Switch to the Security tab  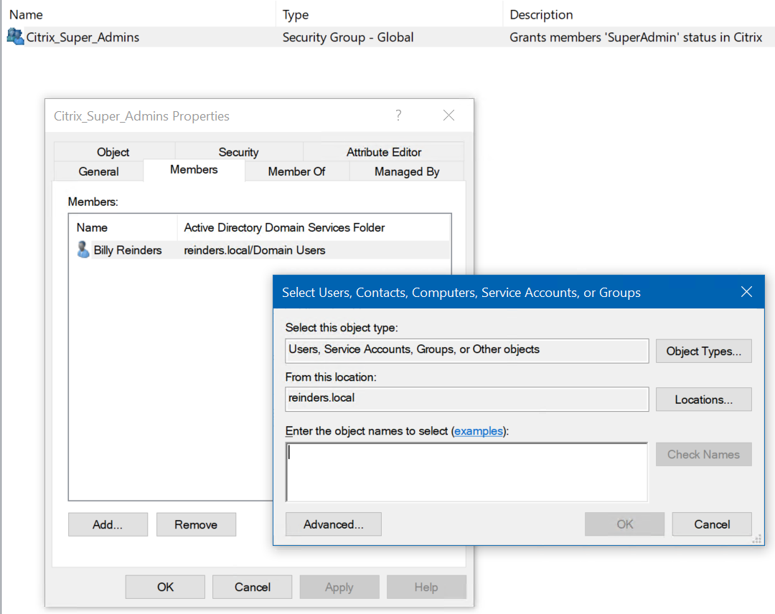coord(239,152)
